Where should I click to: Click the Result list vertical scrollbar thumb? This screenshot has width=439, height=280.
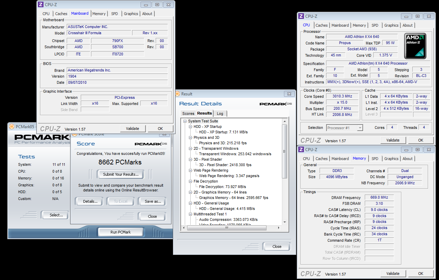tap(285, 151)
